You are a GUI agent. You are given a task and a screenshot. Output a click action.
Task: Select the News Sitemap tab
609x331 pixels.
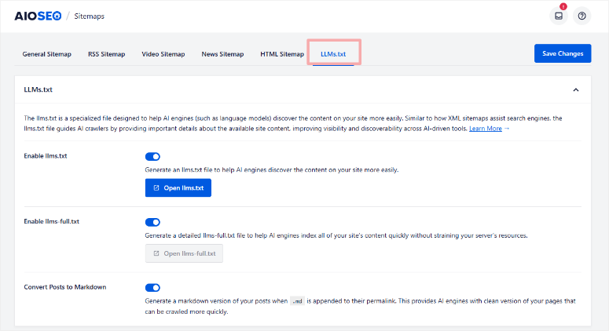pos(222,54)
